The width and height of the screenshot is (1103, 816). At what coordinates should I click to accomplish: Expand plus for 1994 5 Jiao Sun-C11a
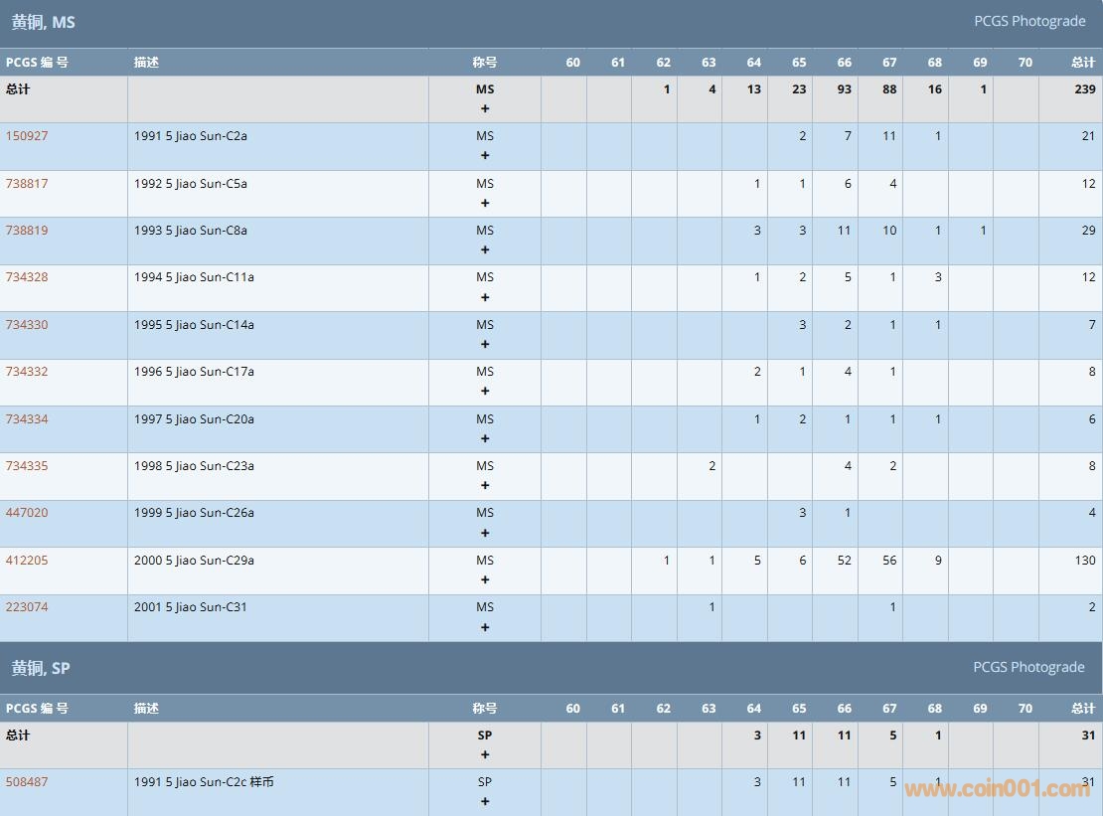(485, 297)
